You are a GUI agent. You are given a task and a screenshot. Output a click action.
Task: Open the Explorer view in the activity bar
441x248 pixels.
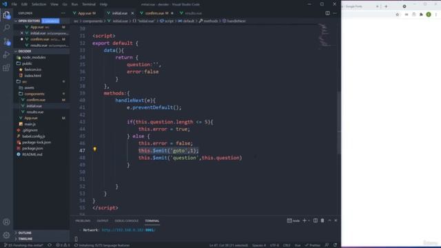(6, 15)
